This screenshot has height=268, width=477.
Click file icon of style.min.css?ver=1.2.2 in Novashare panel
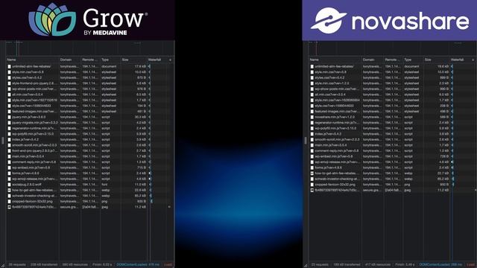tap(312, 83)
